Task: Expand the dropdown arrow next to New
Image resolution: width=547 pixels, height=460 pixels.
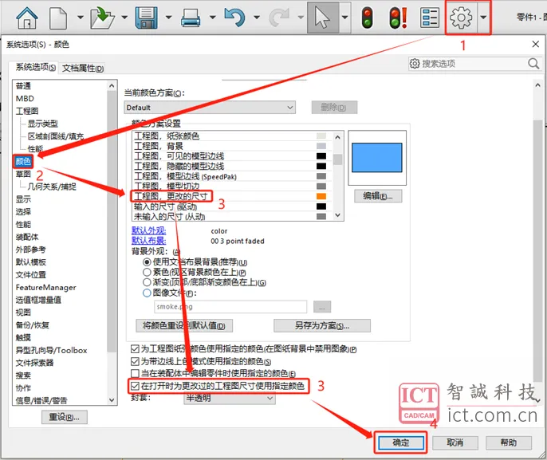Action: [x=81, y=17]
